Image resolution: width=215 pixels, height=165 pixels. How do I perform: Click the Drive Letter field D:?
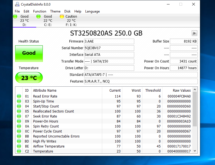(109, 68)
